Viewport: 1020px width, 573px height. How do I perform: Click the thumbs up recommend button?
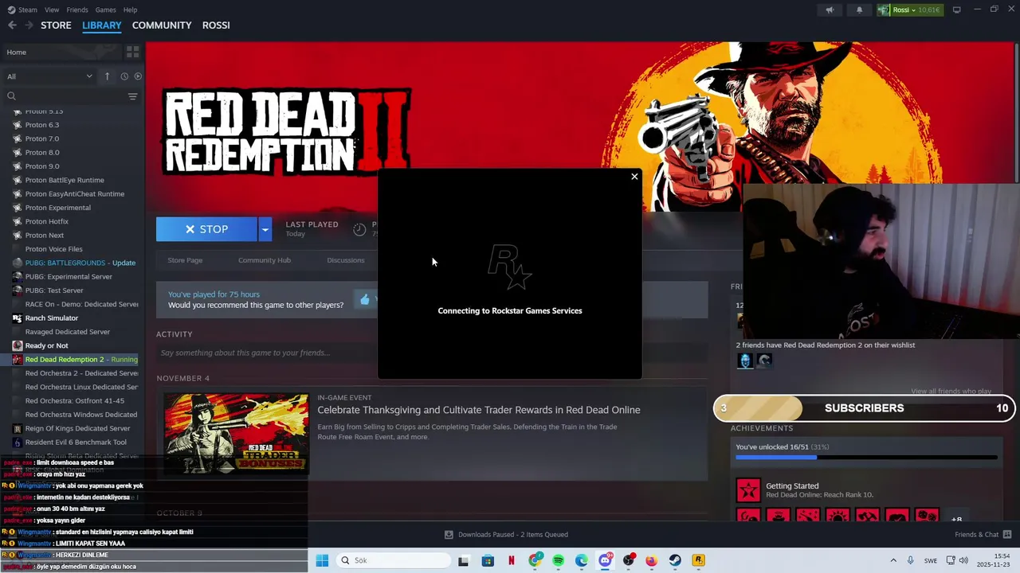click(365, 299)
